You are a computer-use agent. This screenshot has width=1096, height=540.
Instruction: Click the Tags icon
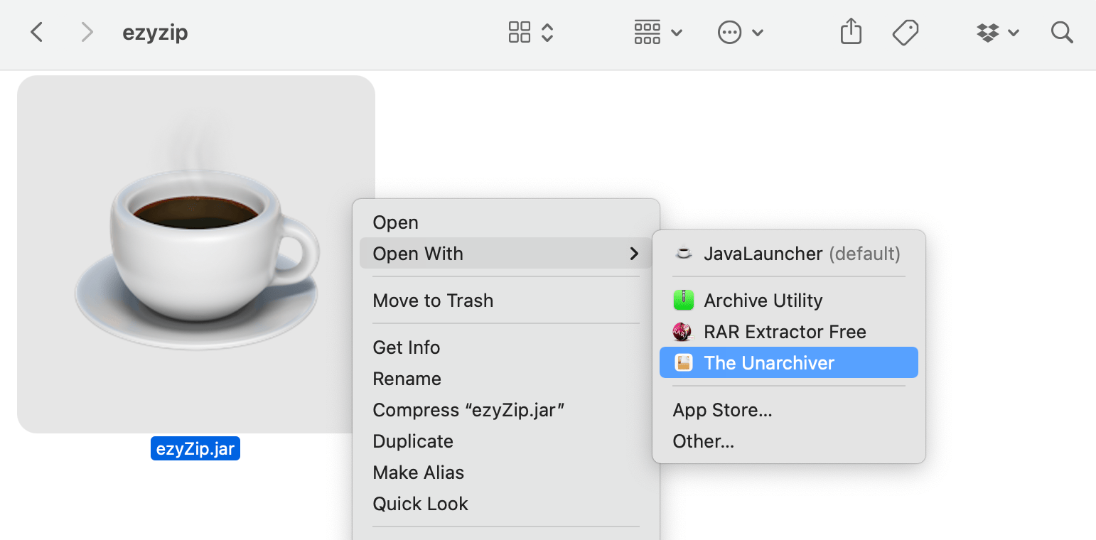pyautogui.click(x=905, y=32)
